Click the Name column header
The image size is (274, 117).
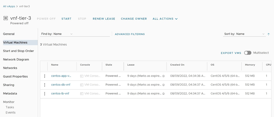[x=55, y=65]
